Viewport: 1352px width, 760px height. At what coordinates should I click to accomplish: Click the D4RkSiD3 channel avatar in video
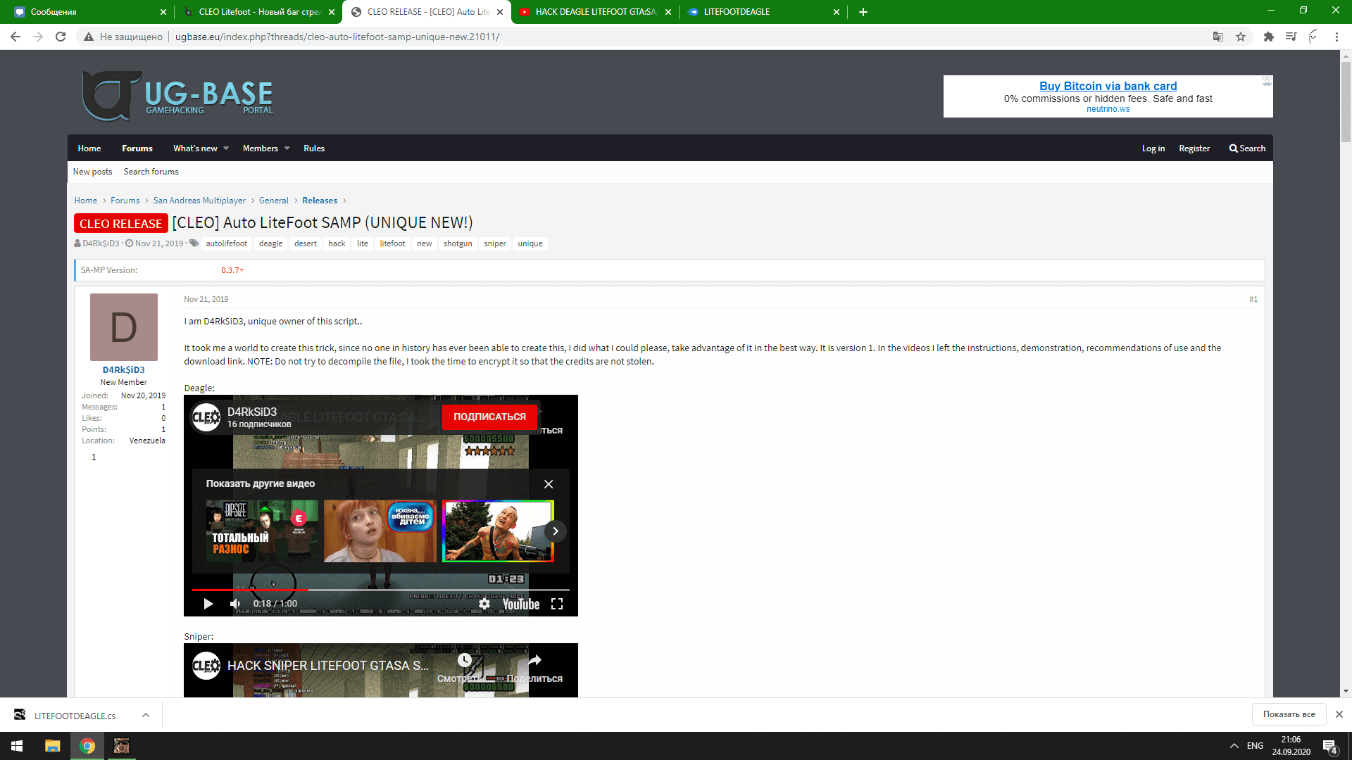pos(206,417)
